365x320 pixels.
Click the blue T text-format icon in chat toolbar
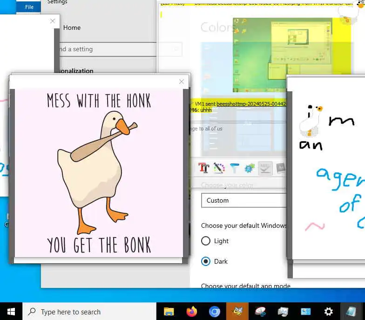point(234,168)
